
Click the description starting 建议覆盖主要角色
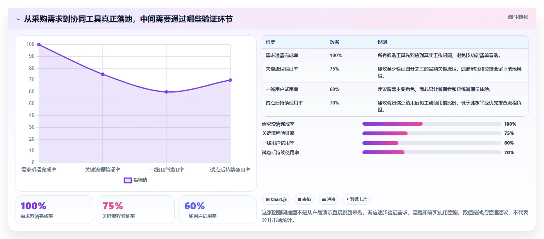[x=434, y=89]
